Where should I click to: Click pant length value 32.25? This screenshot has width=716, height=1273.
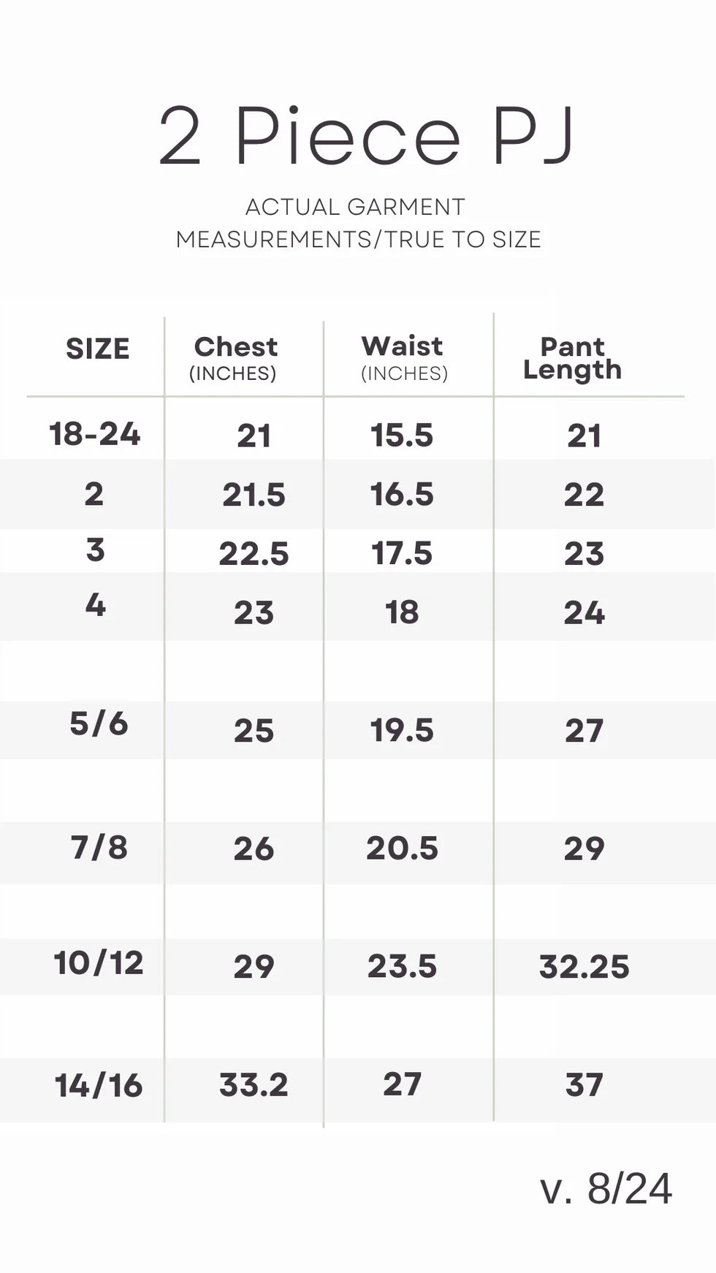point(584,967)
